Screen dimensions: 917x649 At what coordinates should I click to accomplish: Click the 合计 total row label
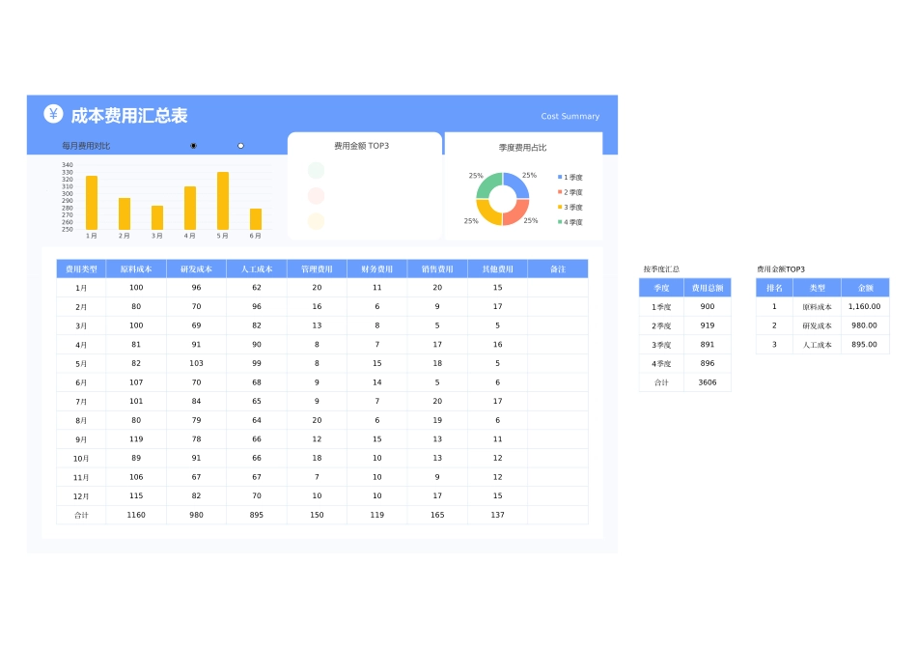(x=80, y=515)
